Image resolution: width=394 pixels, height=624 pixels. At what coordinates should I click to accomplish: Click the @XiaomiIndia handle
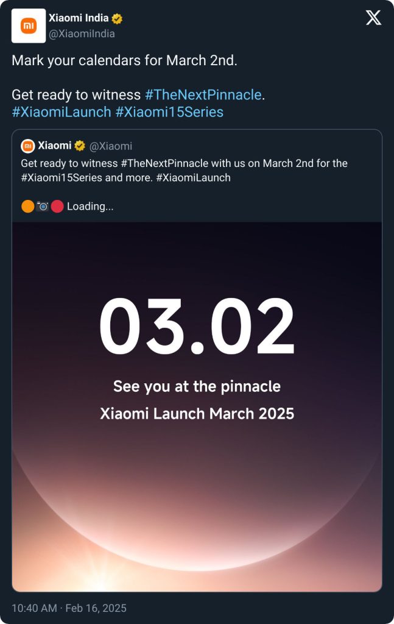point(82,34)
